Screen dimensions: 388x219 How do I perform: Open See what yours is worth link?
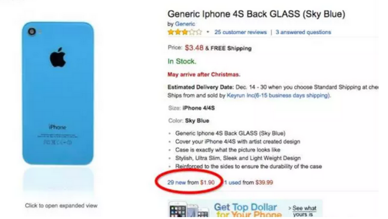click(x=302, y=211)
